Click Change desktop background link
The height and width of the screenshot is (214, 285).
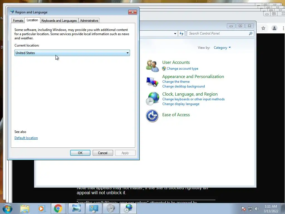click(184, 86)
